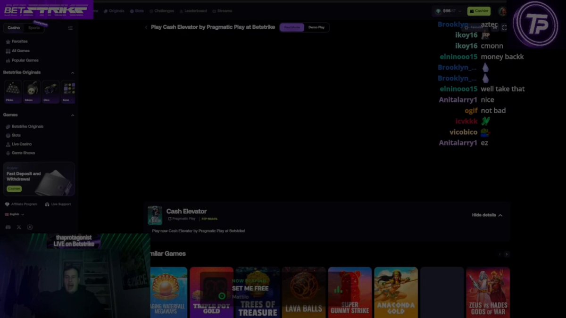Open the Anaconda Gold game card
The width and height of the screenshot is (566, 318).
pyautogui.click(x=396, y=293)
